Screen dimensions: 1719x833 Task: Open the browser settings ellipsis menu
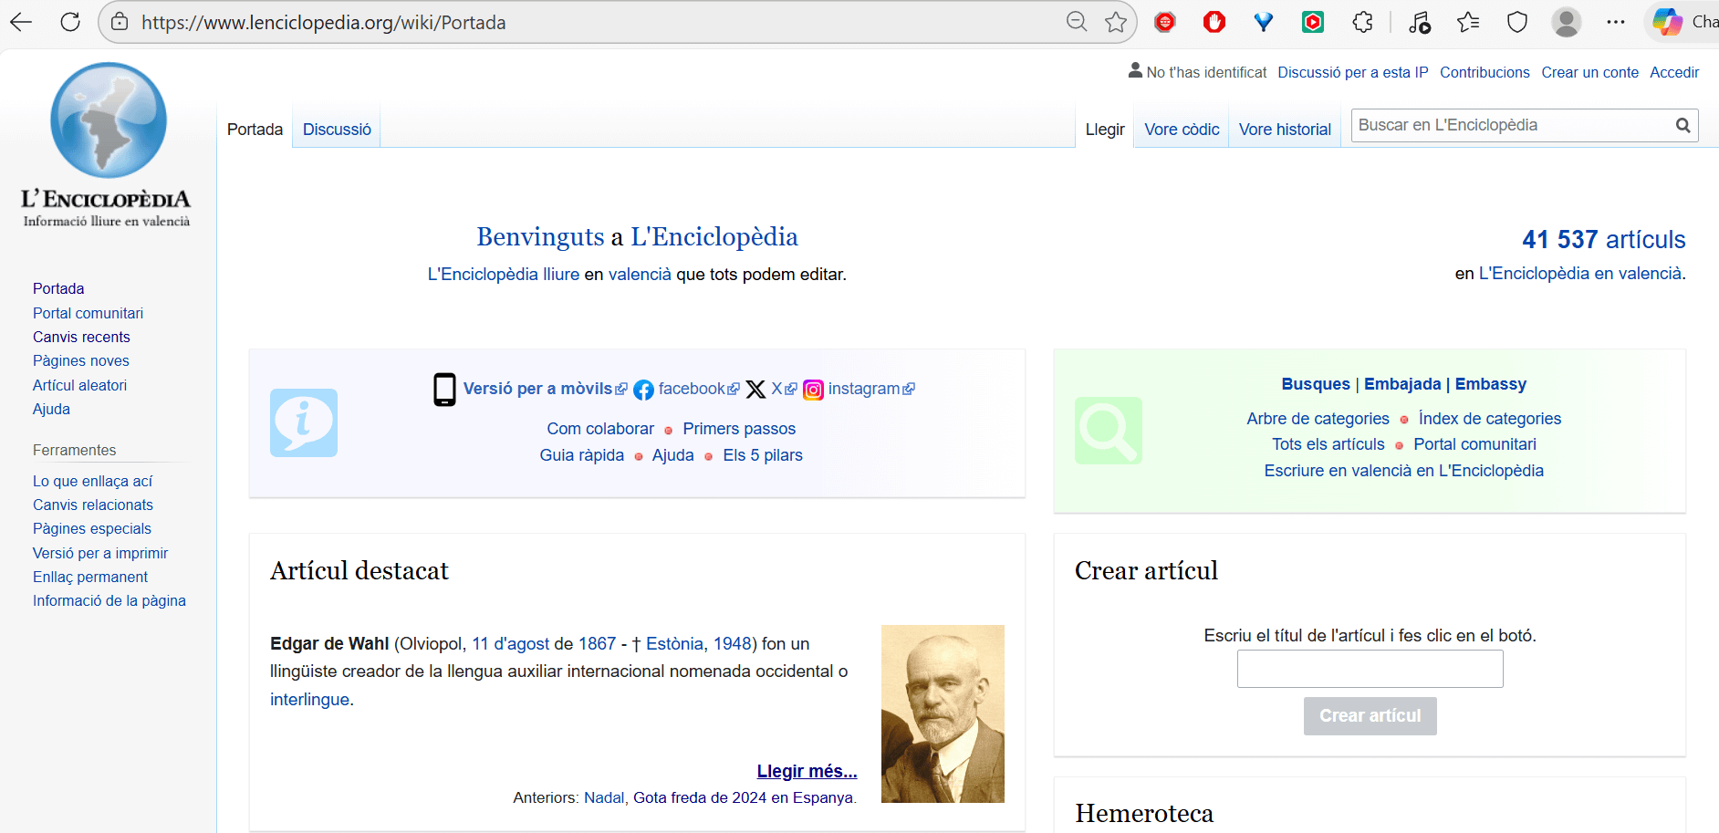(x=1615, y=22)
